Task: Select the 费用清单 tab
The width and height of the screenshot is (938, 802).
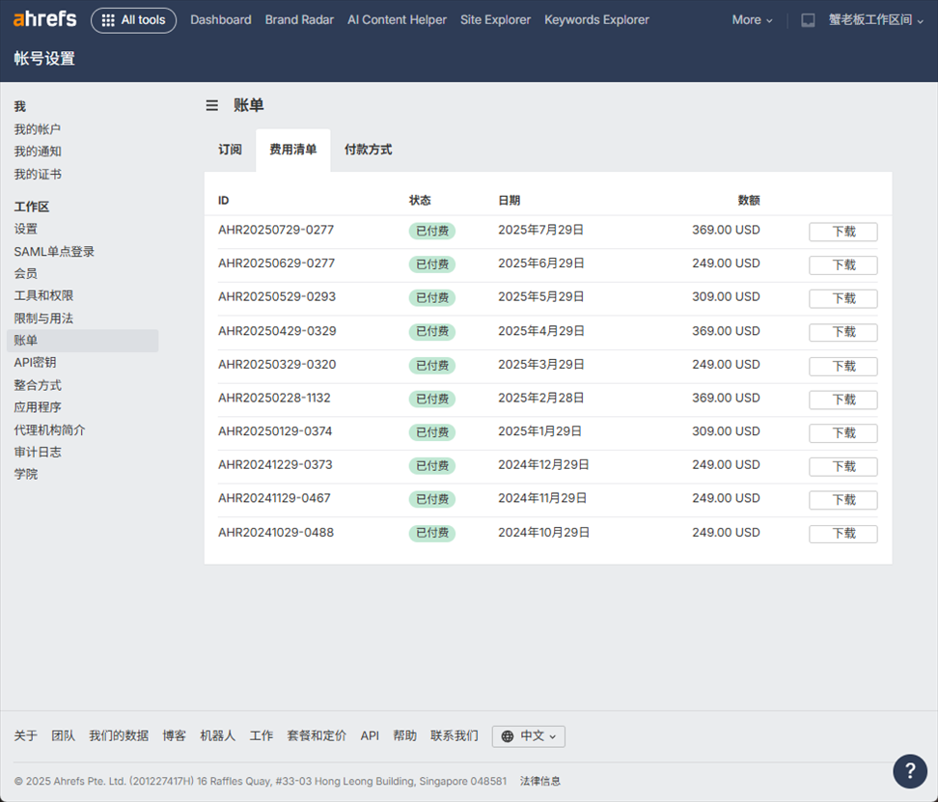Action: point(293,150)
